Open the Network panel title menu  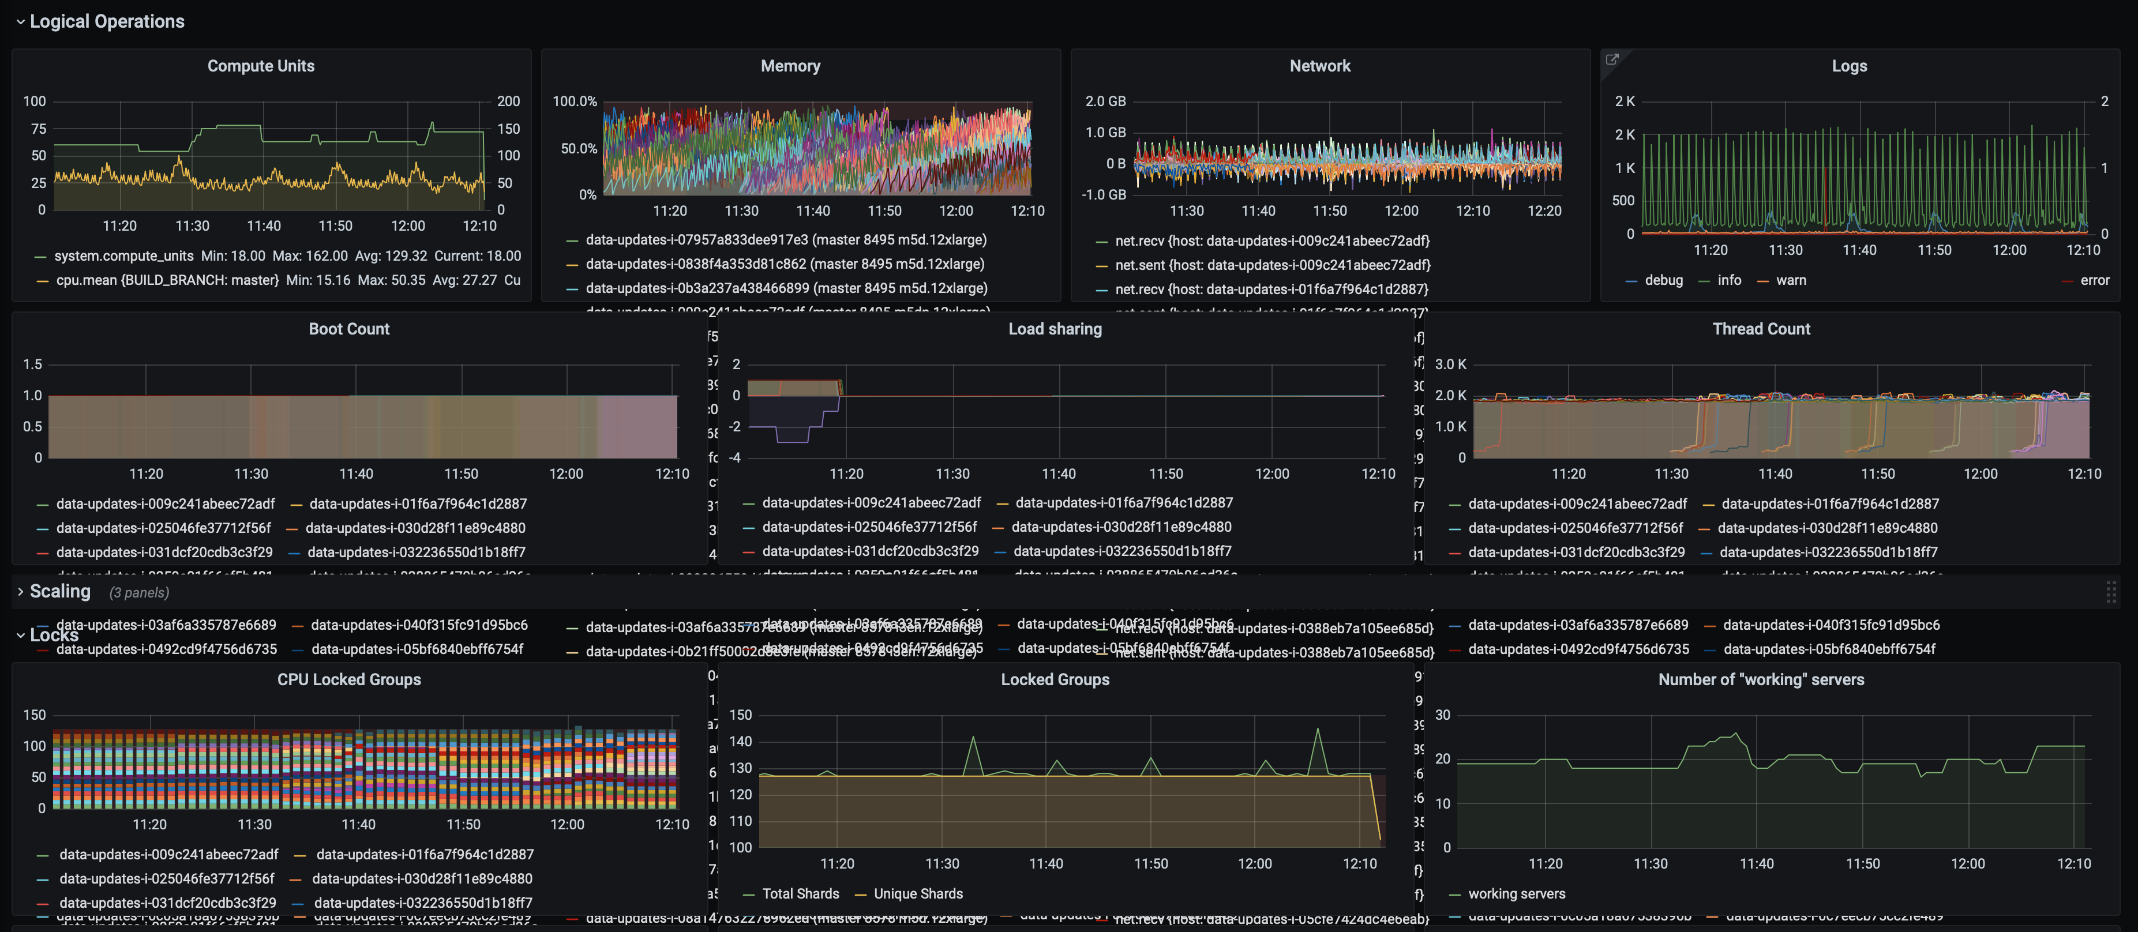click(1319, 66)
